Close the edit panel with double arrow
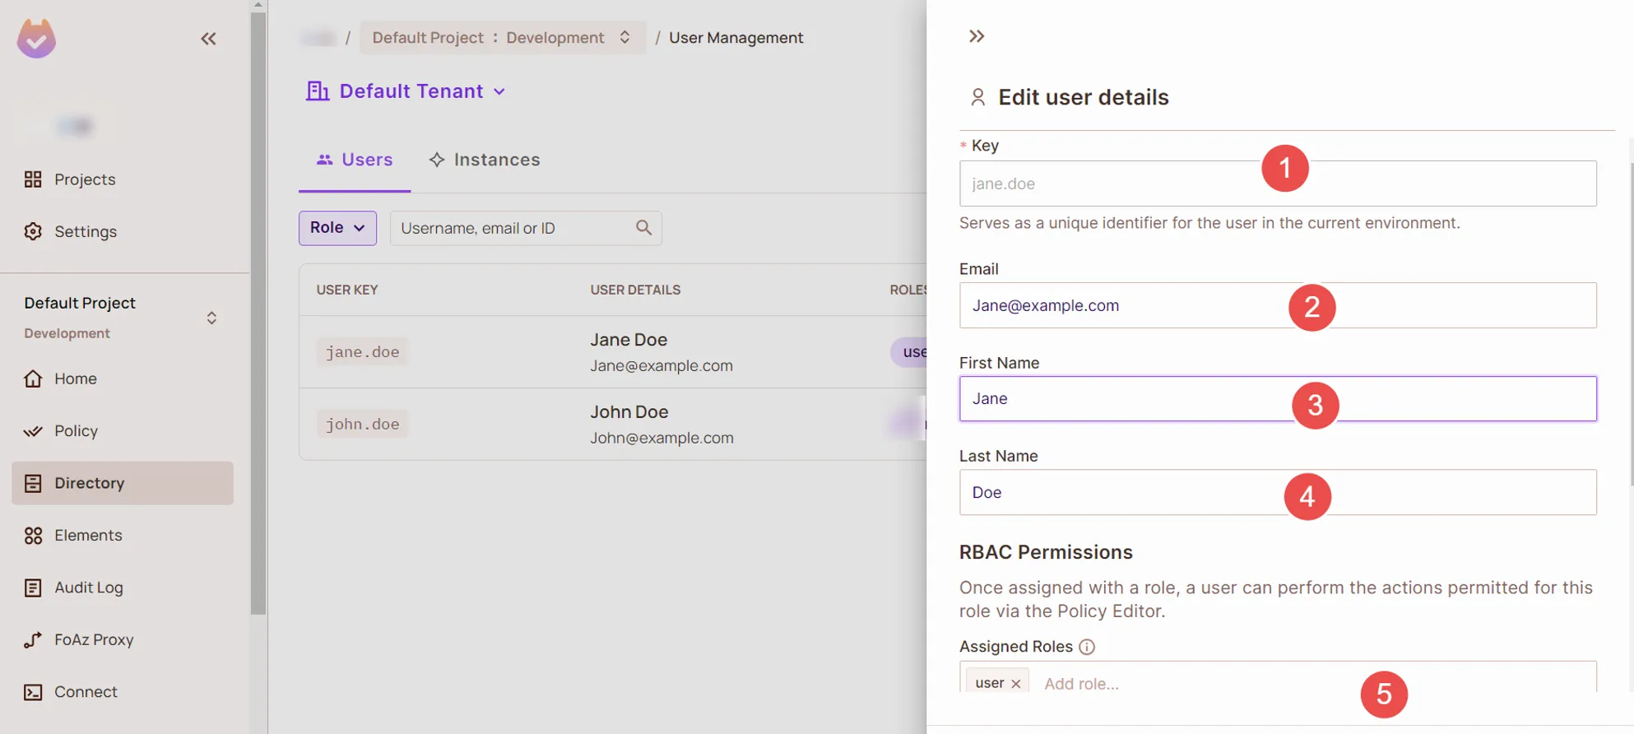This screenshot has height=734, width=1634. click(x=977, y=36)
